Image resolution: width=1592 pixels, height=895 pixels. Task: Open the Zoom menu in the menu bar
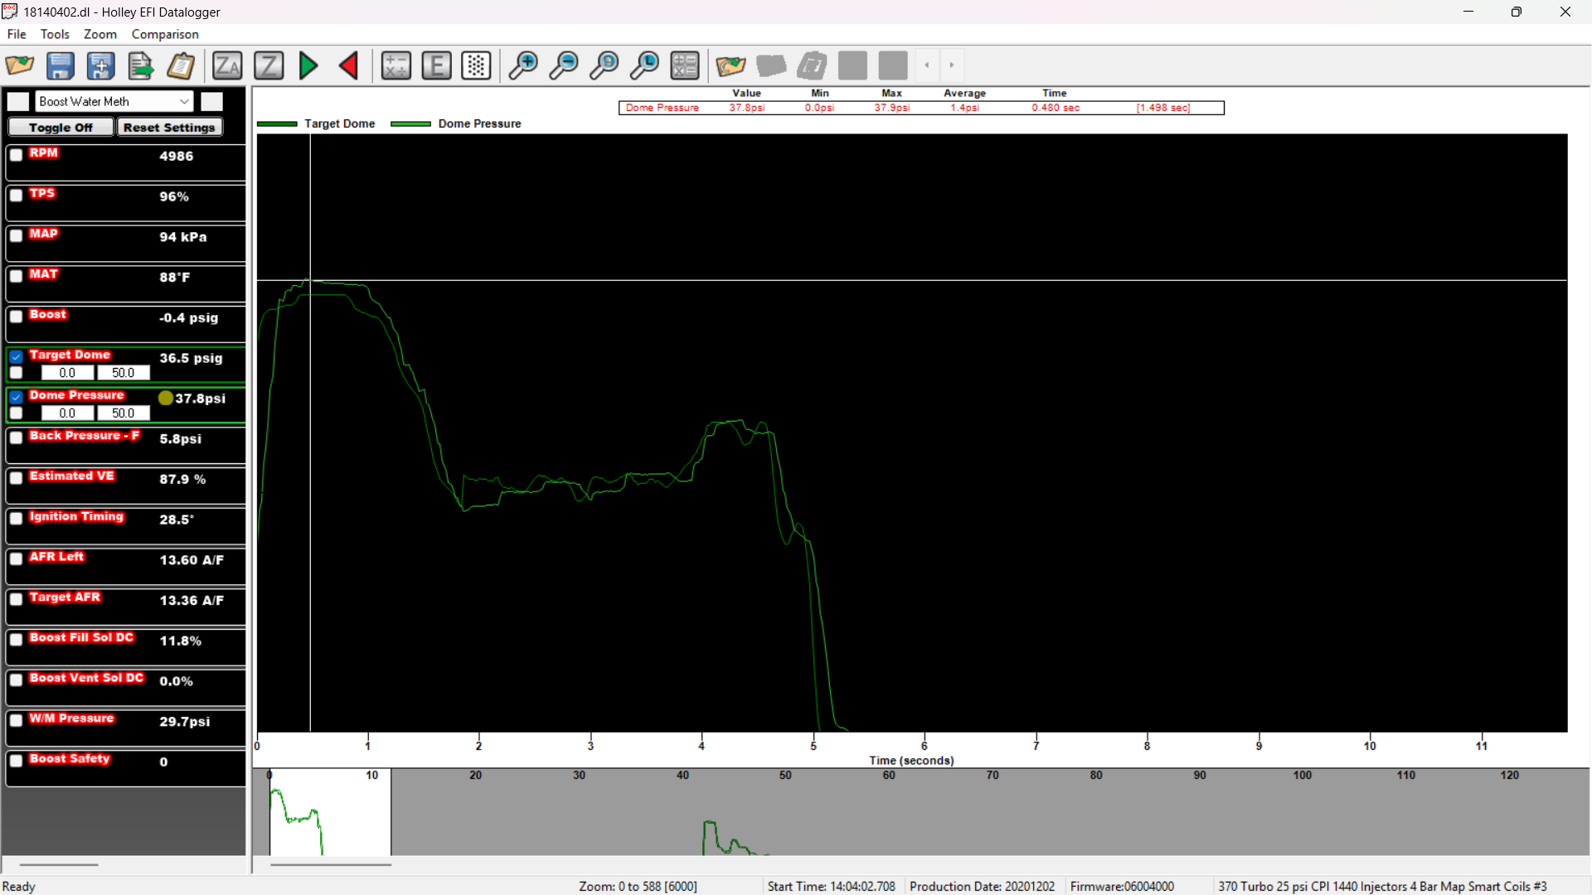[x=99, y=34]
